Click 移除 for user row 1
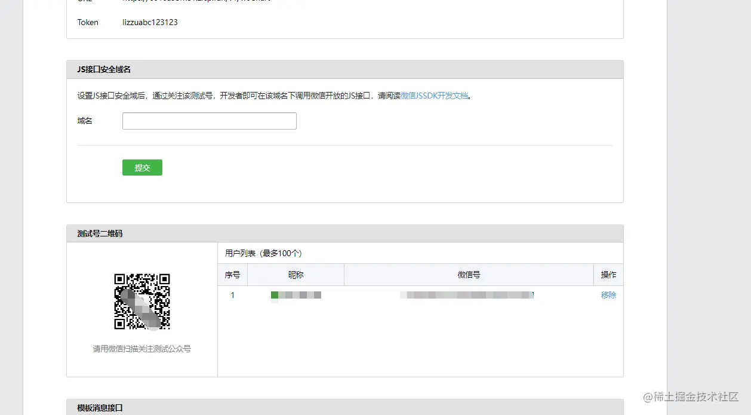Viewport: 751px width, 415px height. coord(608,295)
